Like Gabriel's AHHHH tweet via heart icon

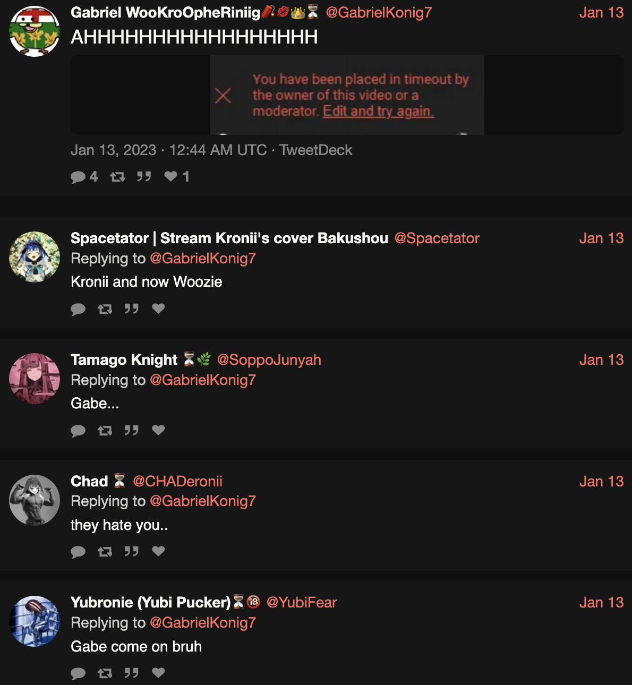[x=170, y=176]
